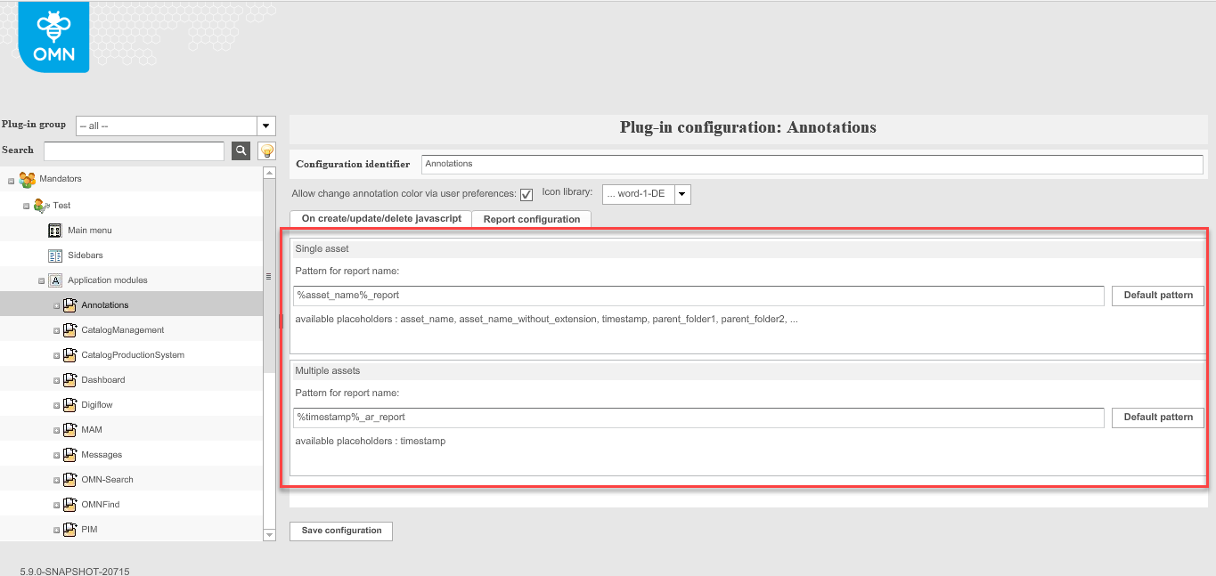Click the Sidebars plug-in icon

pos(55,255)
